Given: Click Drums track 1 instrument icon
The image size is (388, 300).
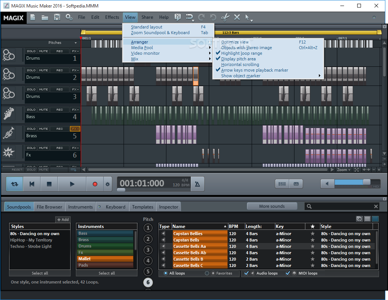Looking at the screenshot, I should point(9,55).
